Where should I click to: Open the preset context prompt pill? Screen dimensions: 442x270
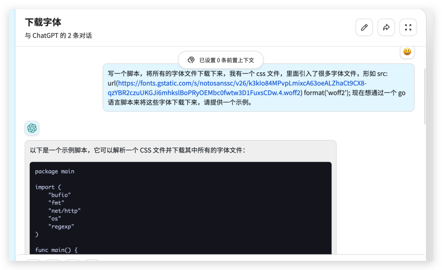click(221, 60)
